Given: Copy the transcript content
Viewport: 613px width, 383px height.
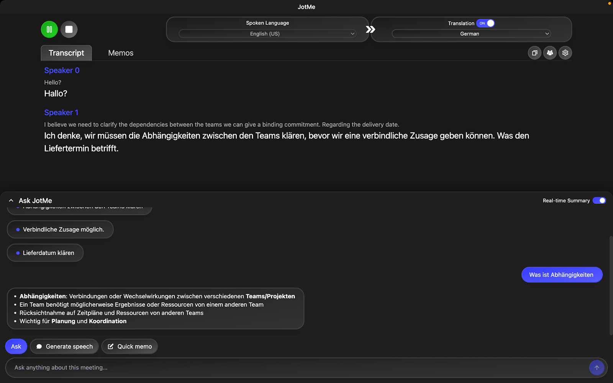Looking at the screenshot, I should tap(534, 53).
